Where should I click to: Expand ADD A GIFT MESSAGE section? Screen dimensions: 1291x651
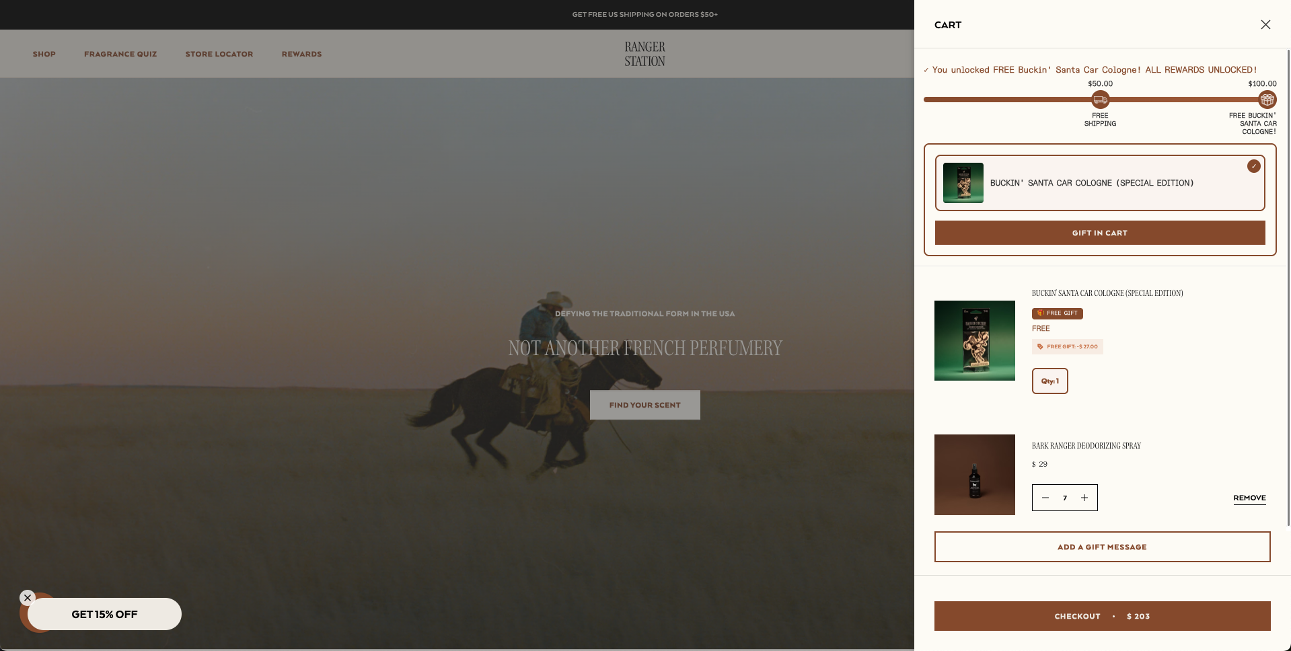point(1101,547)
